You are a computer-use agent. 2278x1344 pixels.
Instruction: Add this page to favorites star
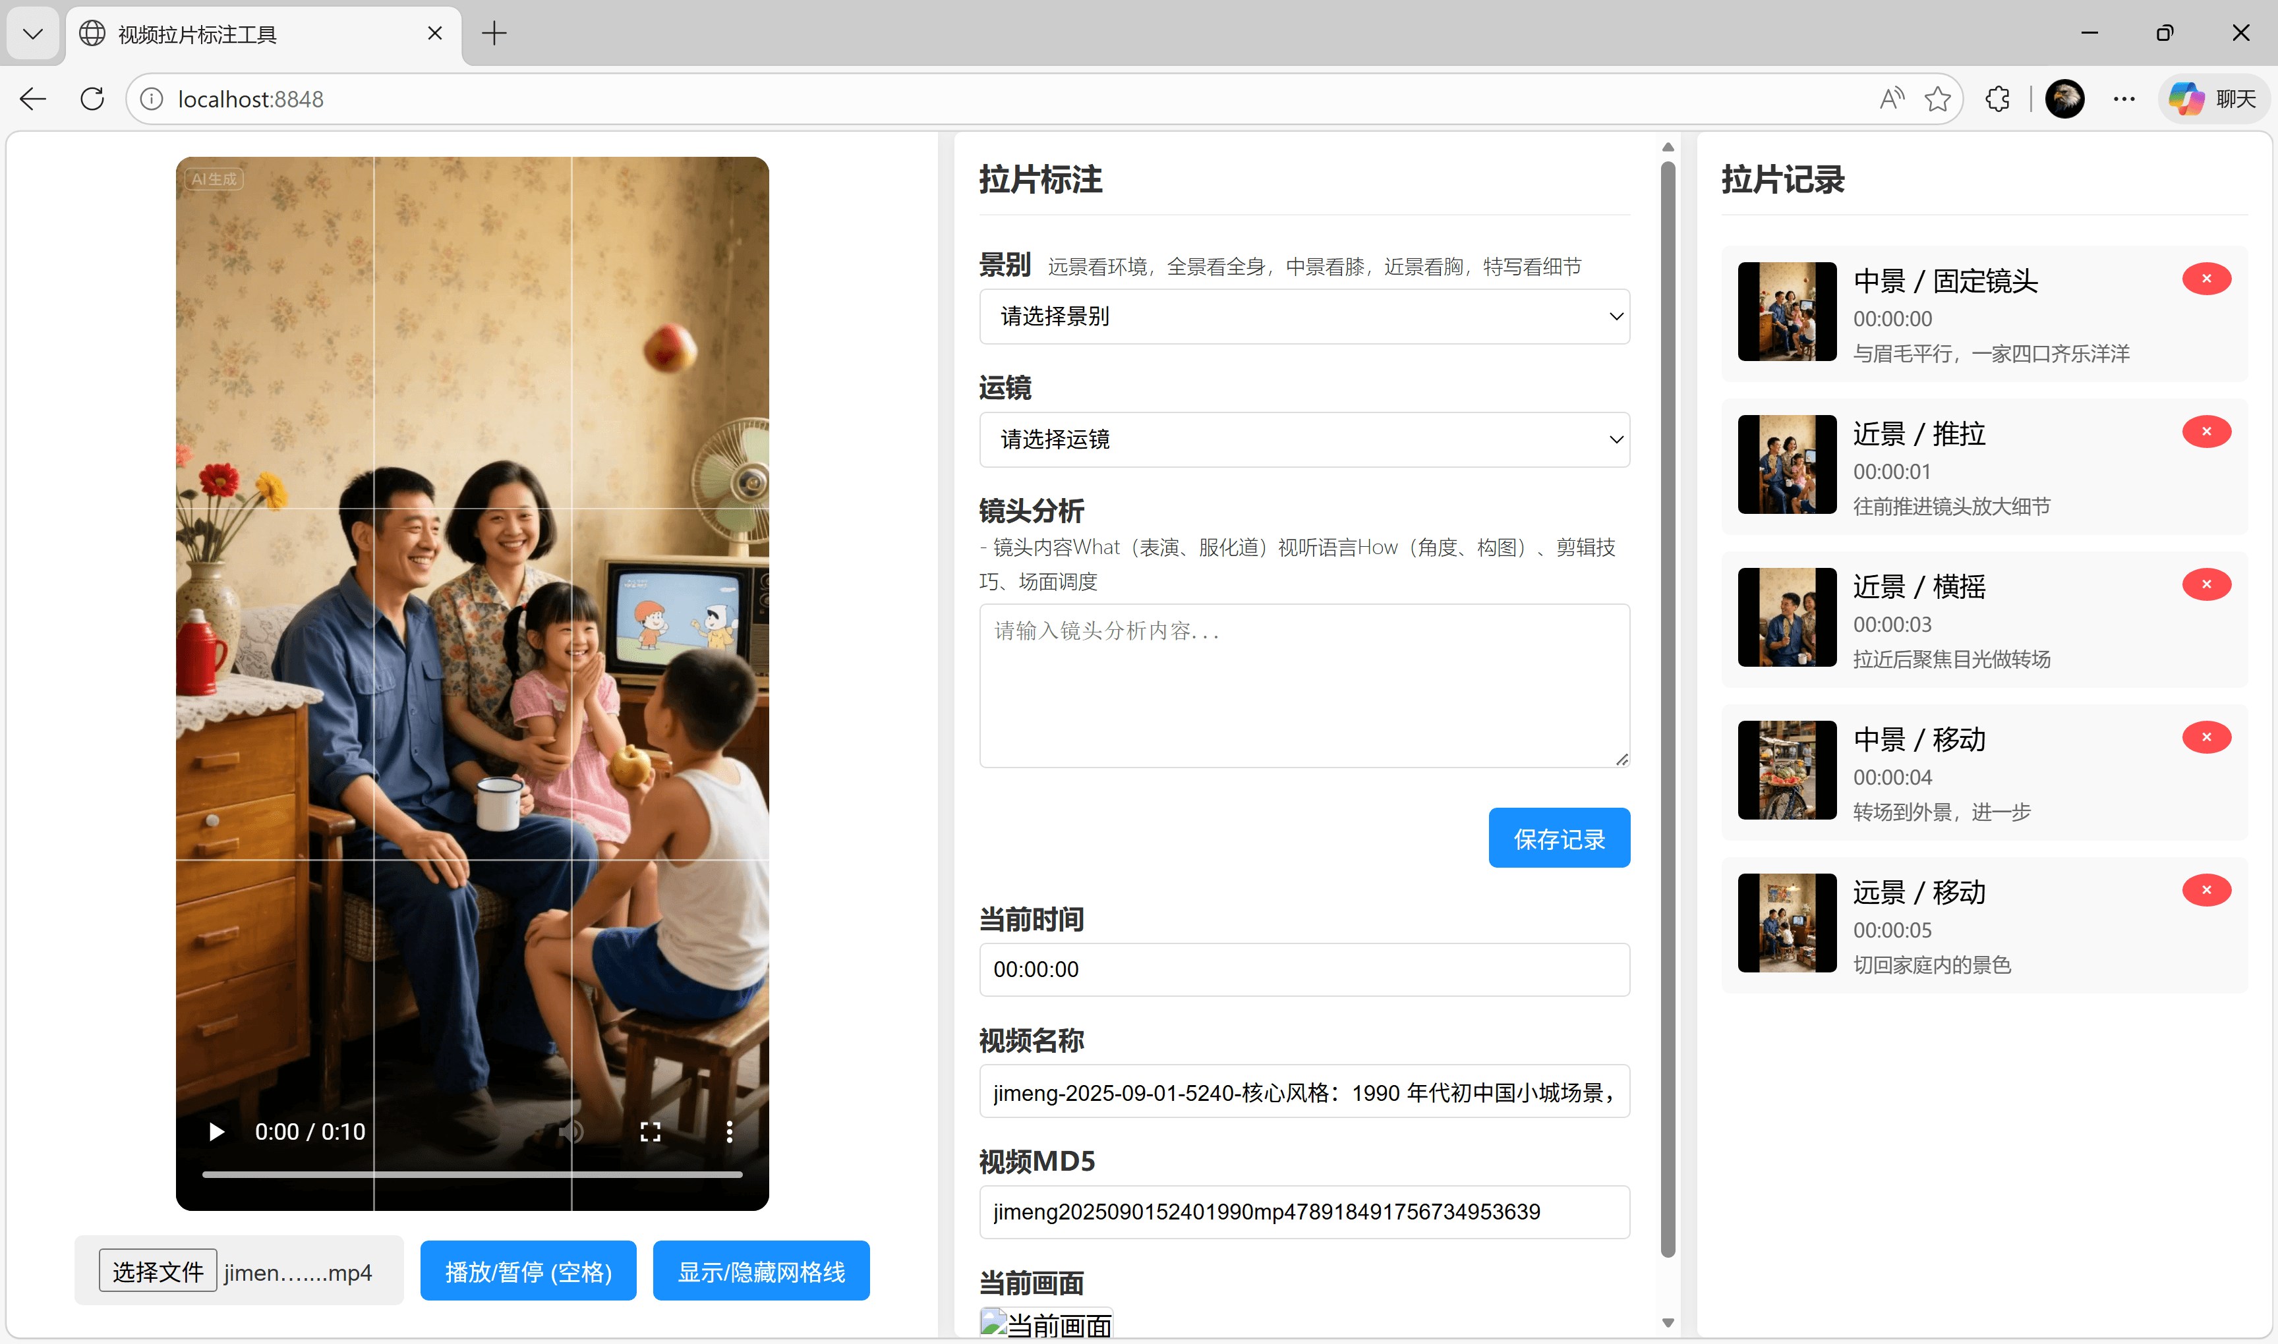click(x=1937, y=99)
